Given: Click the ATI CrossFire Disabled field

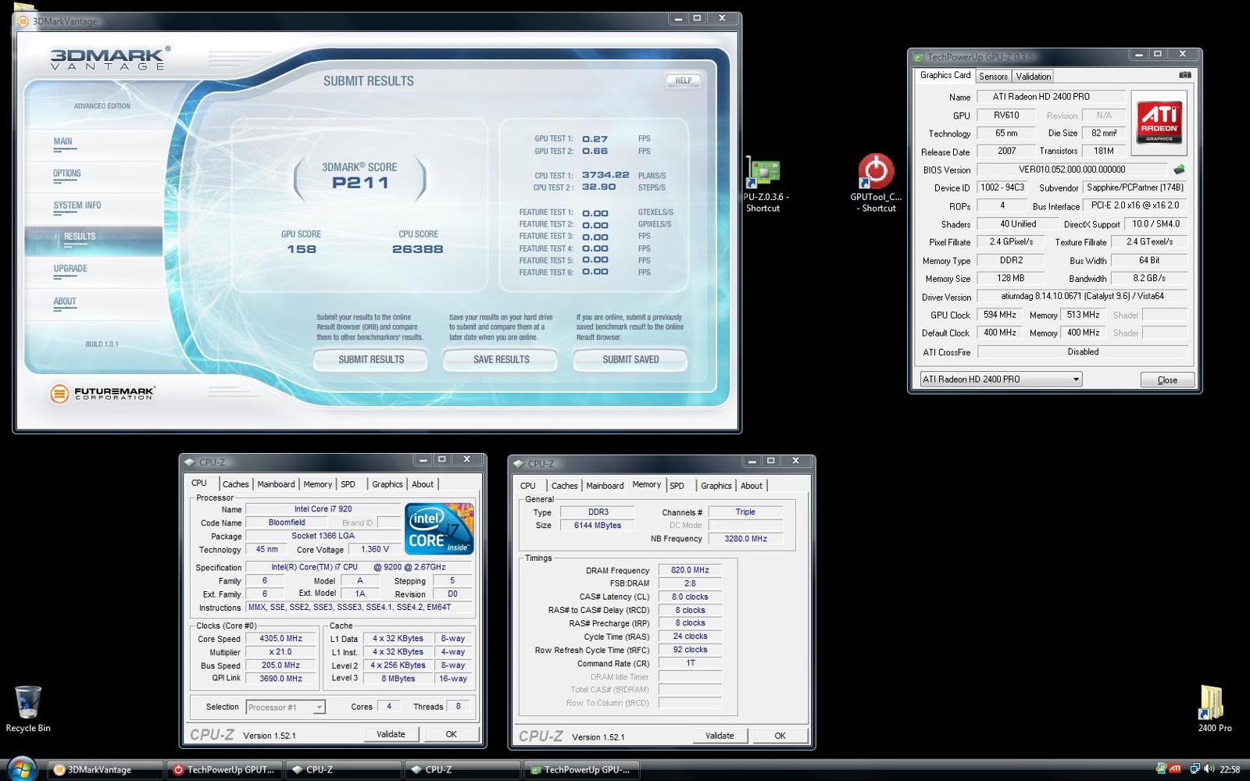Looking at the screenshot, I should point(1083,352).
